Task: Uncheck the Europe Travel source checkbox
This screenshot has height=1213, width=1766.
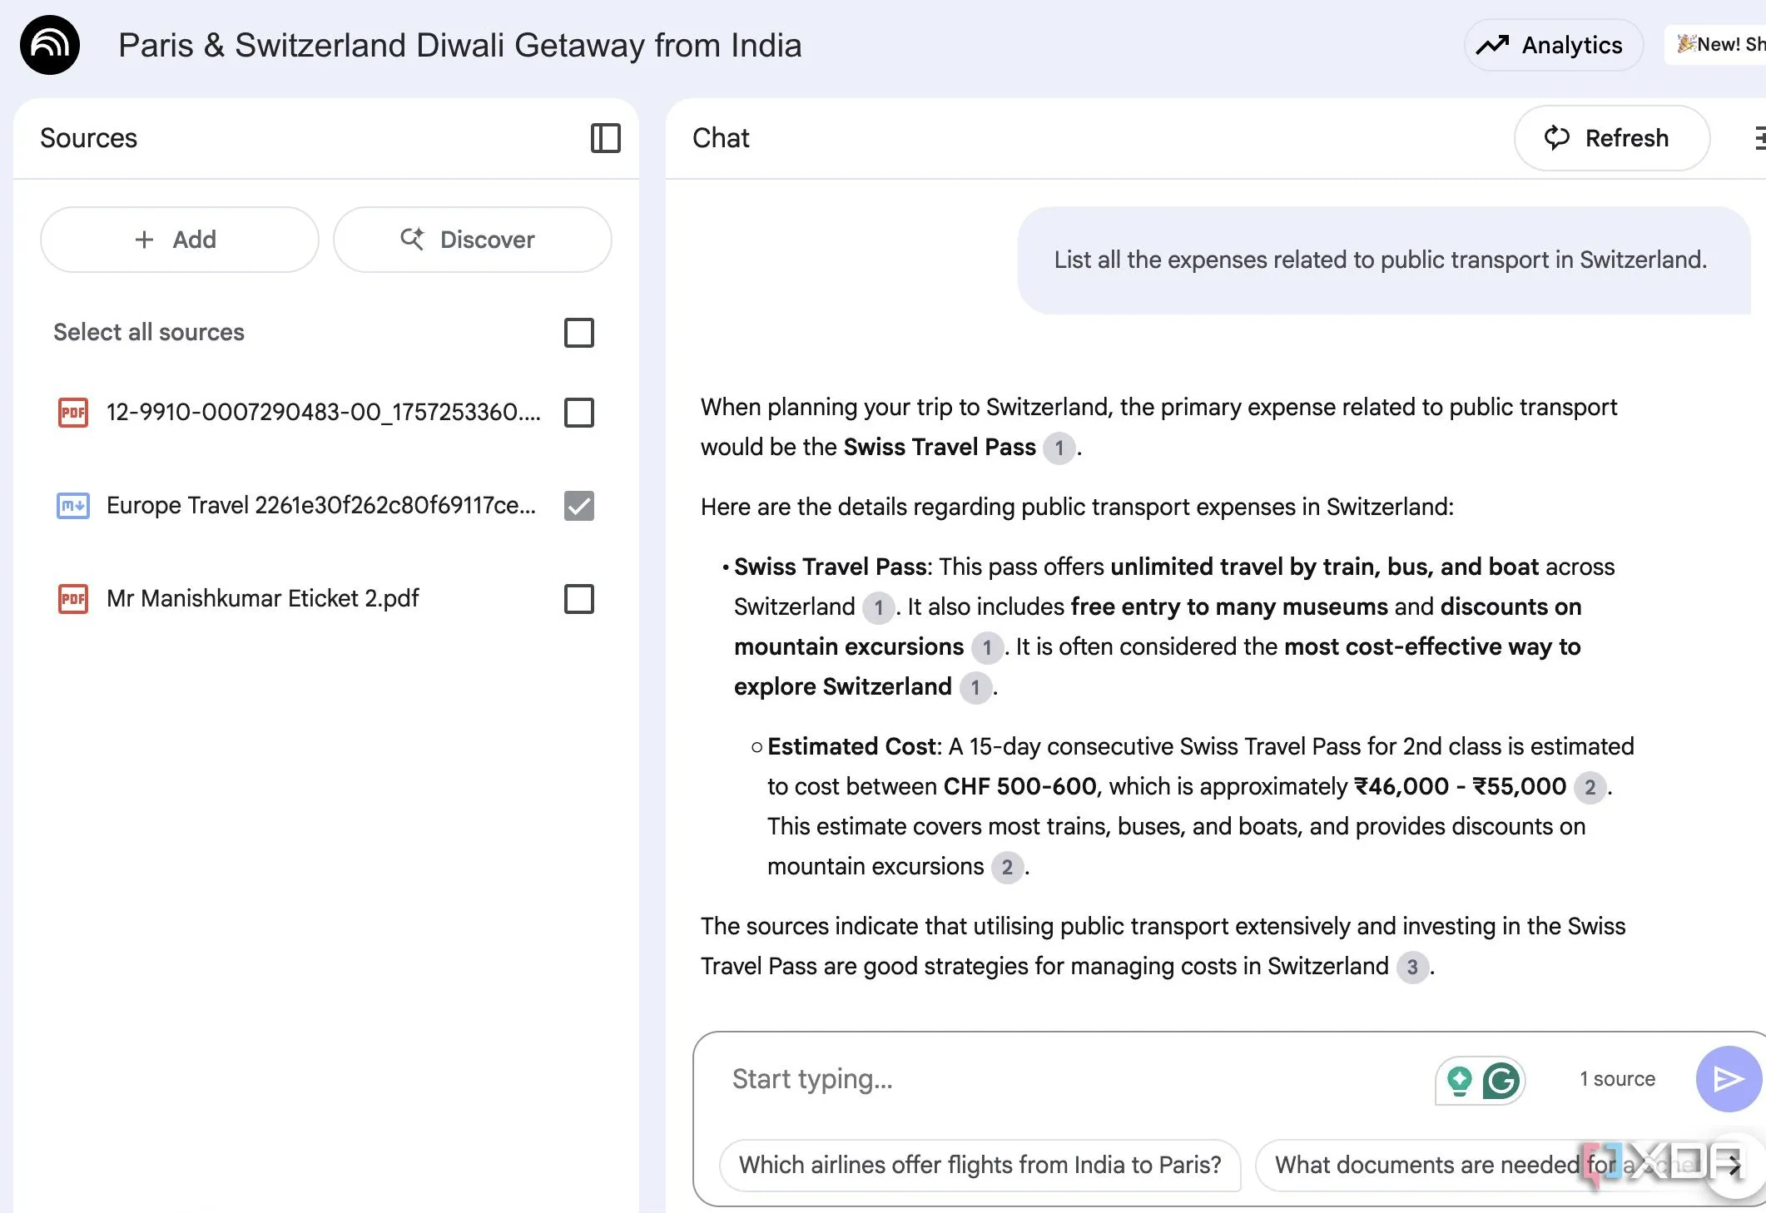Action: (578, 506)
